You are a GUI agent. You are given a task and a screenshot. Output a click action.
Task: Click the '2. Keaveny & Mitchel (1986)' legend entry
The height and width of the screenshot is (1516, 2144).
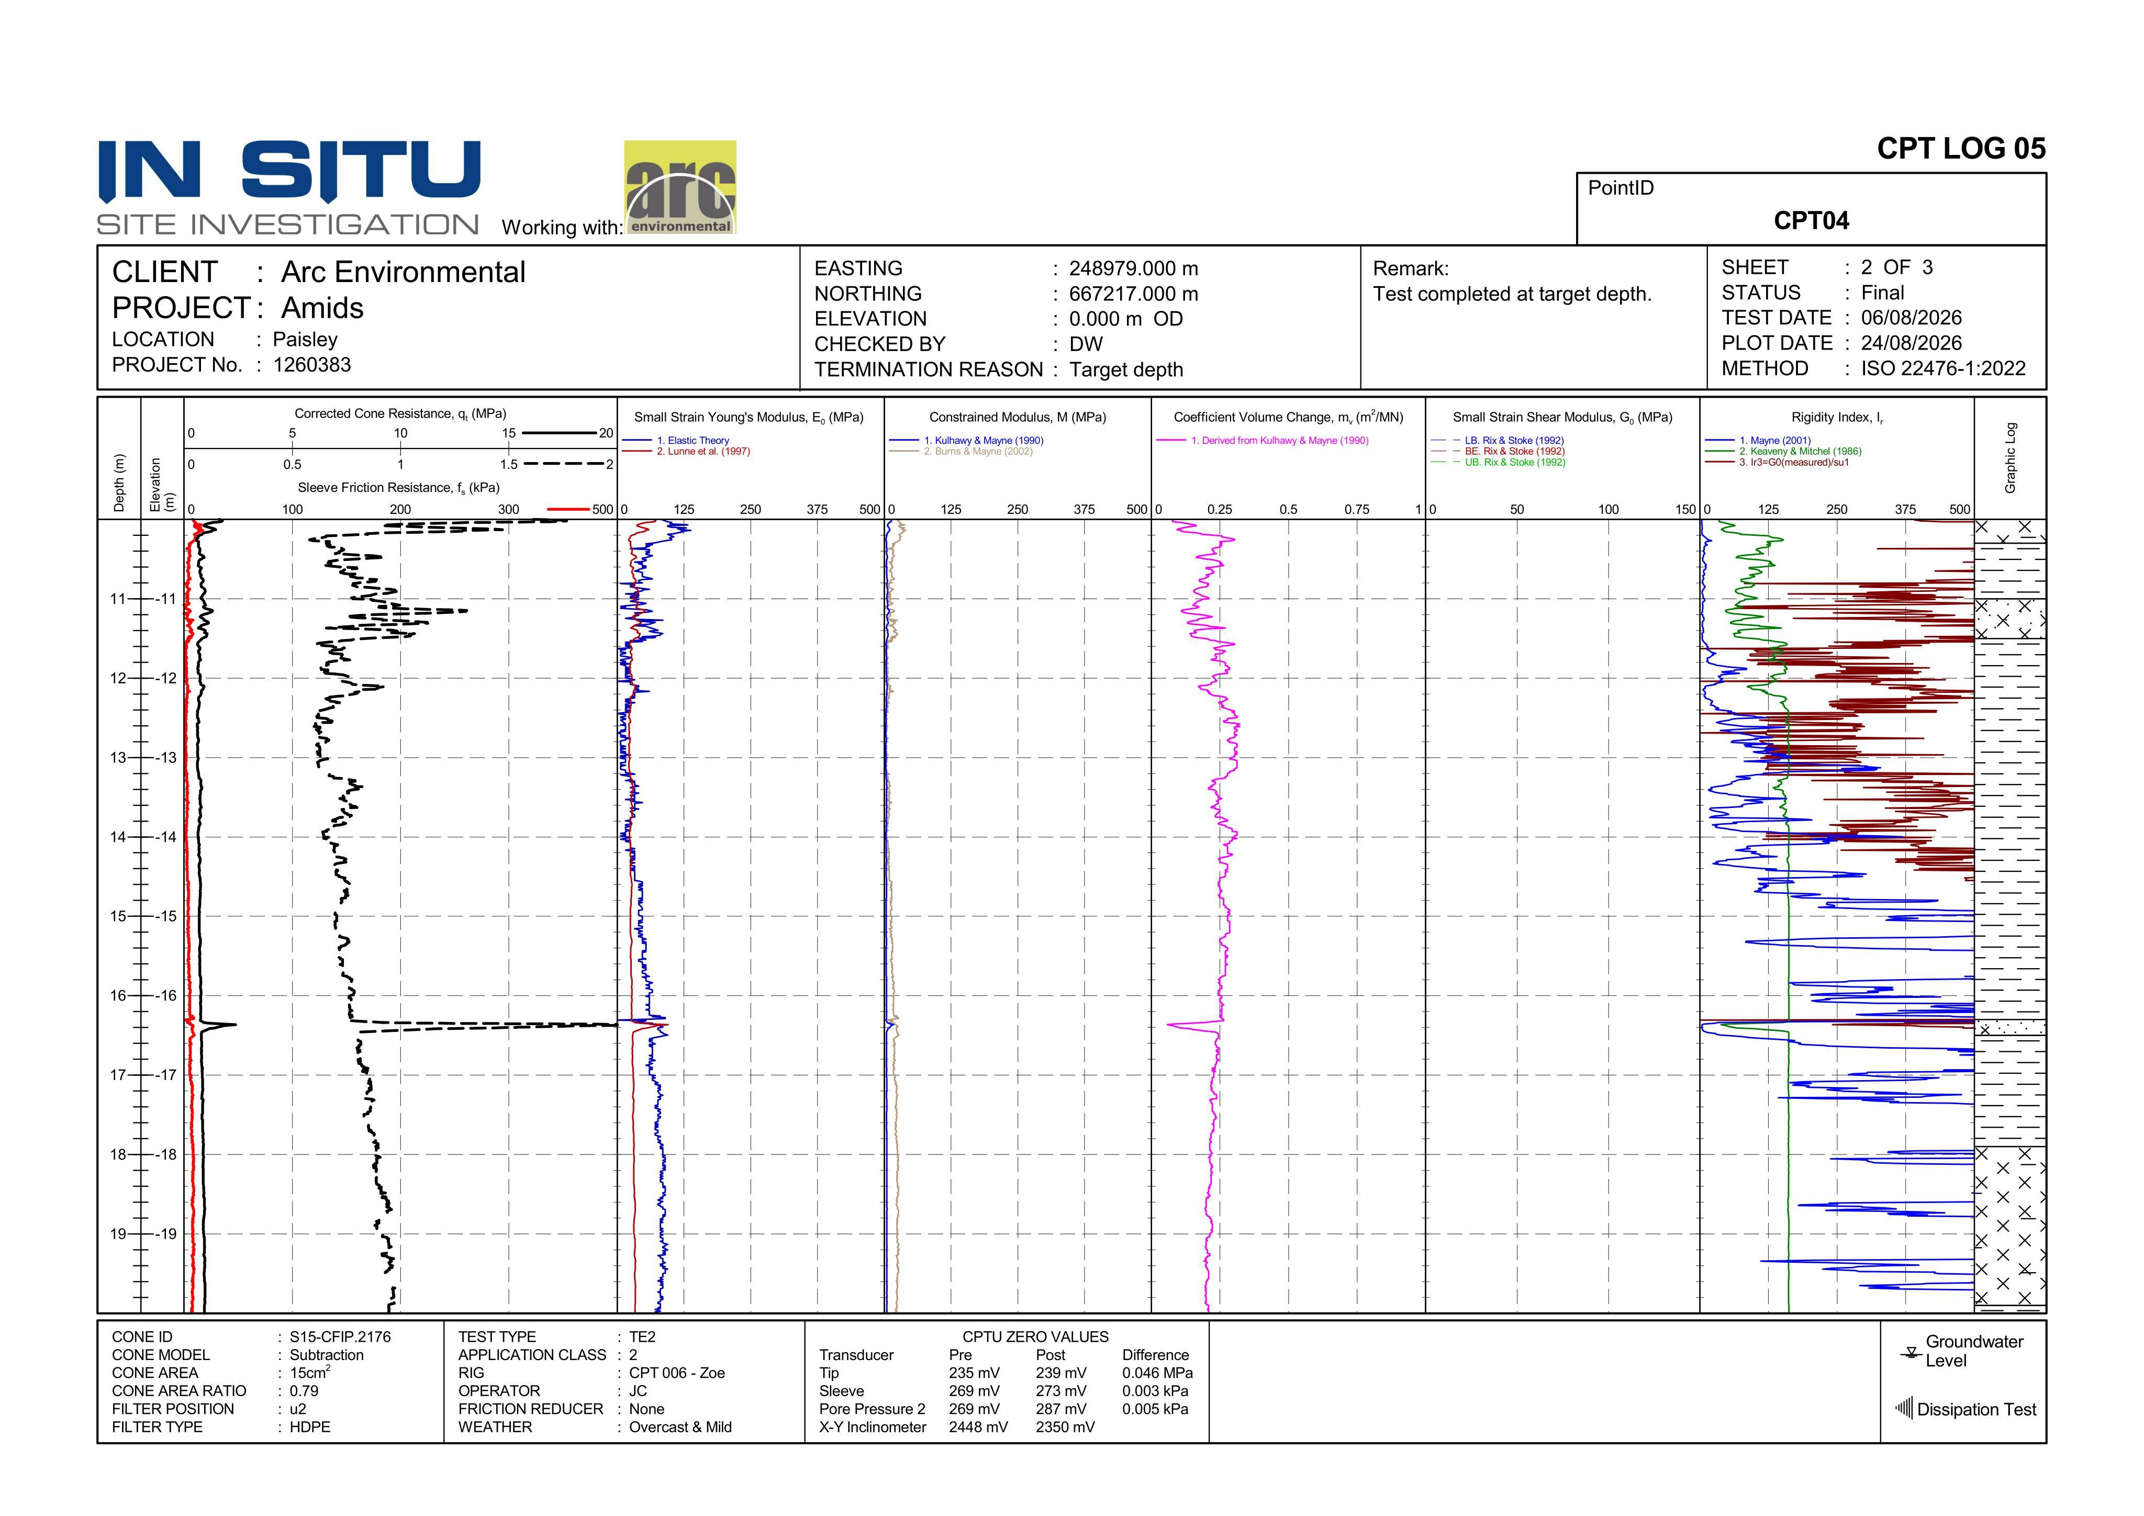(x=1800, y=451)
